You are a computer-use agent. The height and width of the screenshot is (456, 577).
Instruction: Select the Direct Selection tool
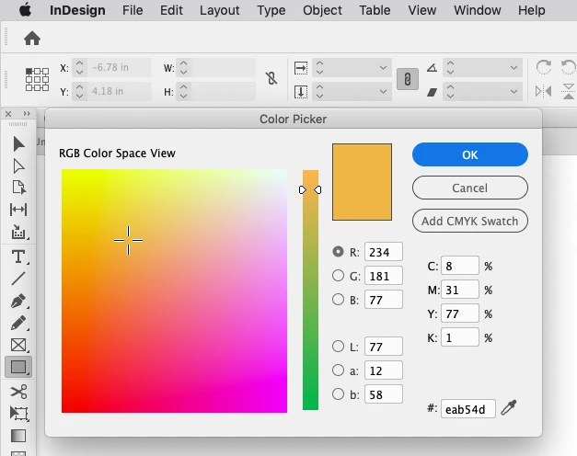pyautogui.click(x=18, y=166)
